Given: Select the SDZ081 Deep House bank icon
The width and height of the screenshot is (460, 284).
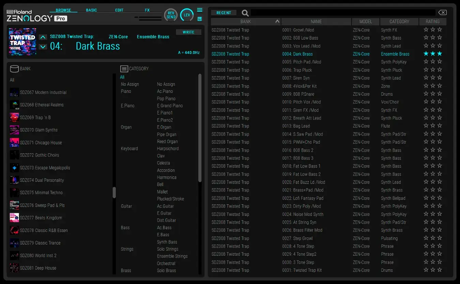Looking at the screenshot, I should pyautogui.click(x=14, y=268).
